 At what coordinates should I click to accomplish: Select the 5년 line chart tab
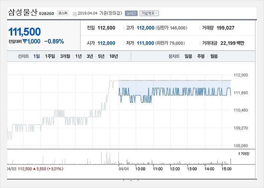(101, 56)
